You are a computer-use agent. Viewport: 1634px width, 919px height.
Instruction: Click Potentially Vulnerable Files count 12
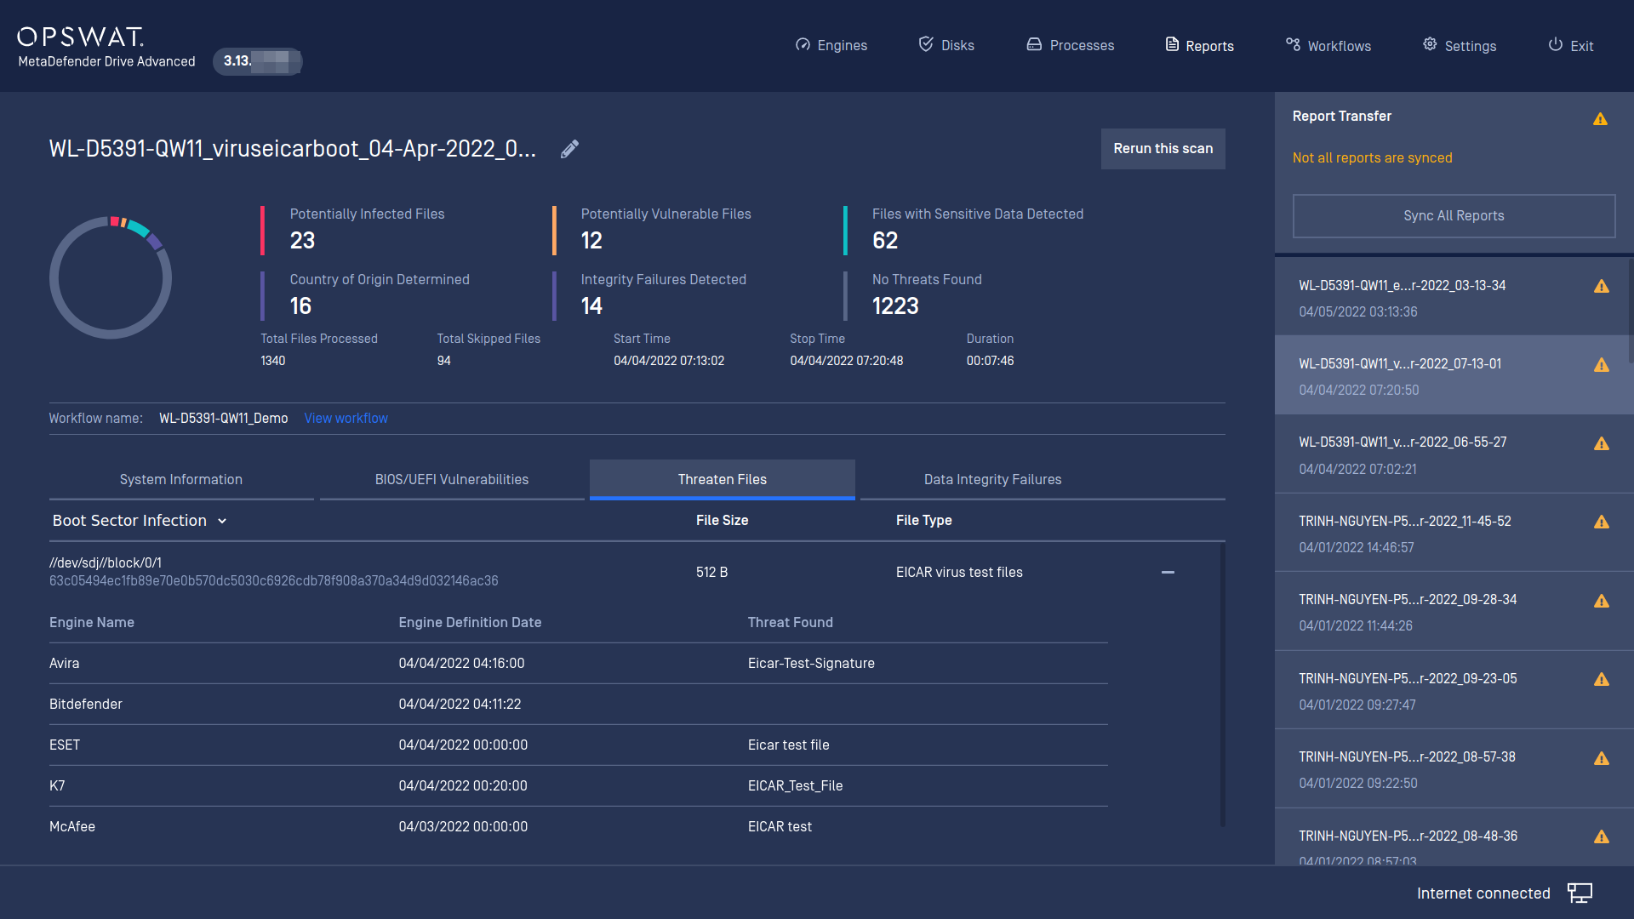(x=591, y=241)
